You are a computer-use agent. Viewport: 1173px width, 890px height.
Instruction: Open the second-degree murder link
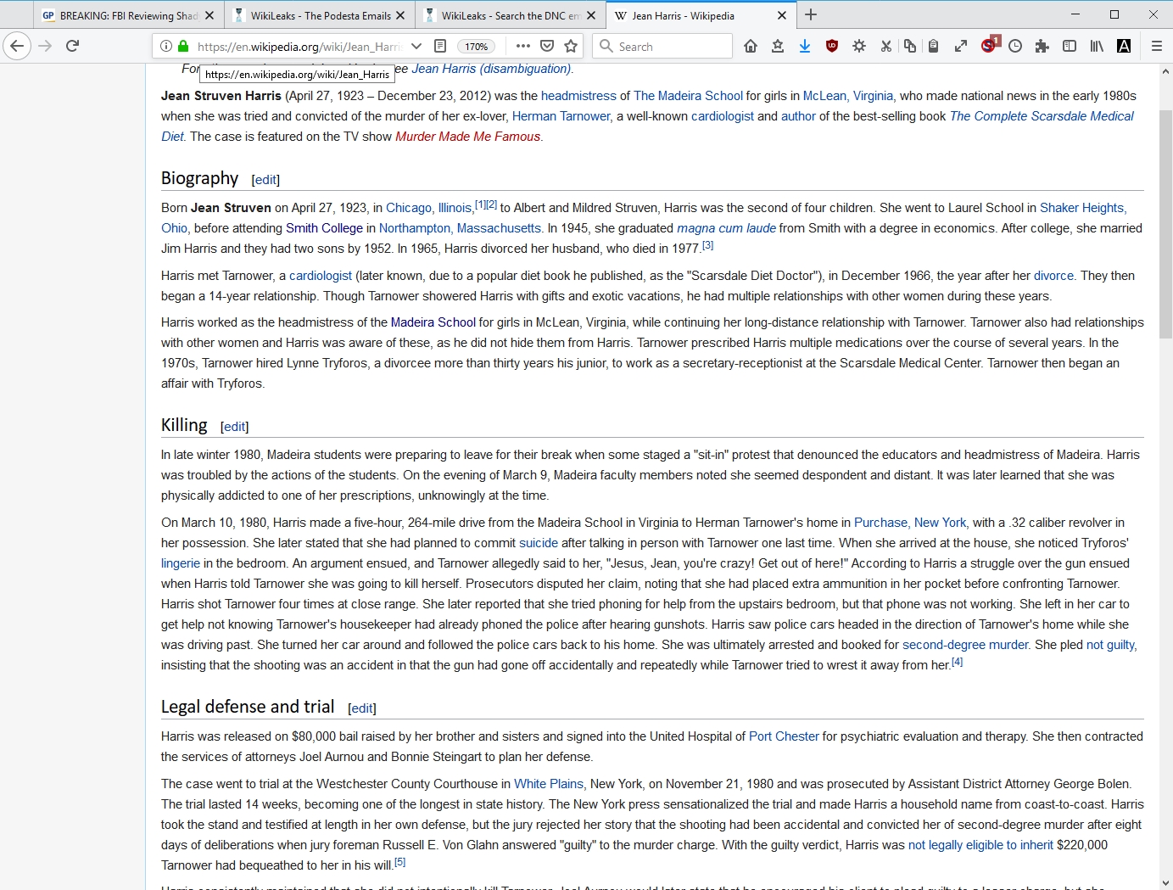[965, 645]
